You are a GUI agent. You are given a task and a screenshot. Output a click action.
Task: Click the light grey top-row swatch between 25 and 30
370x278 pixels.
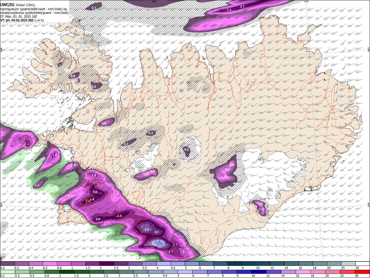click(348, 264)
